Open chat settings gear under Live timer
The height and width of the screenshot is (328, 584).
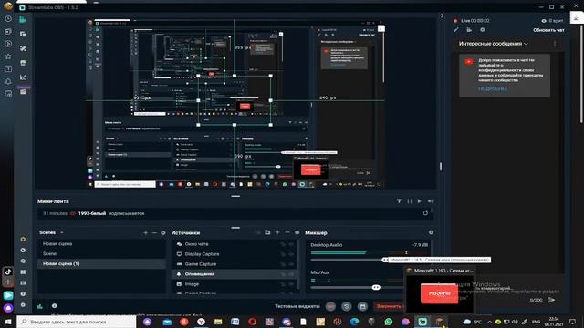(x=483, y=30)
